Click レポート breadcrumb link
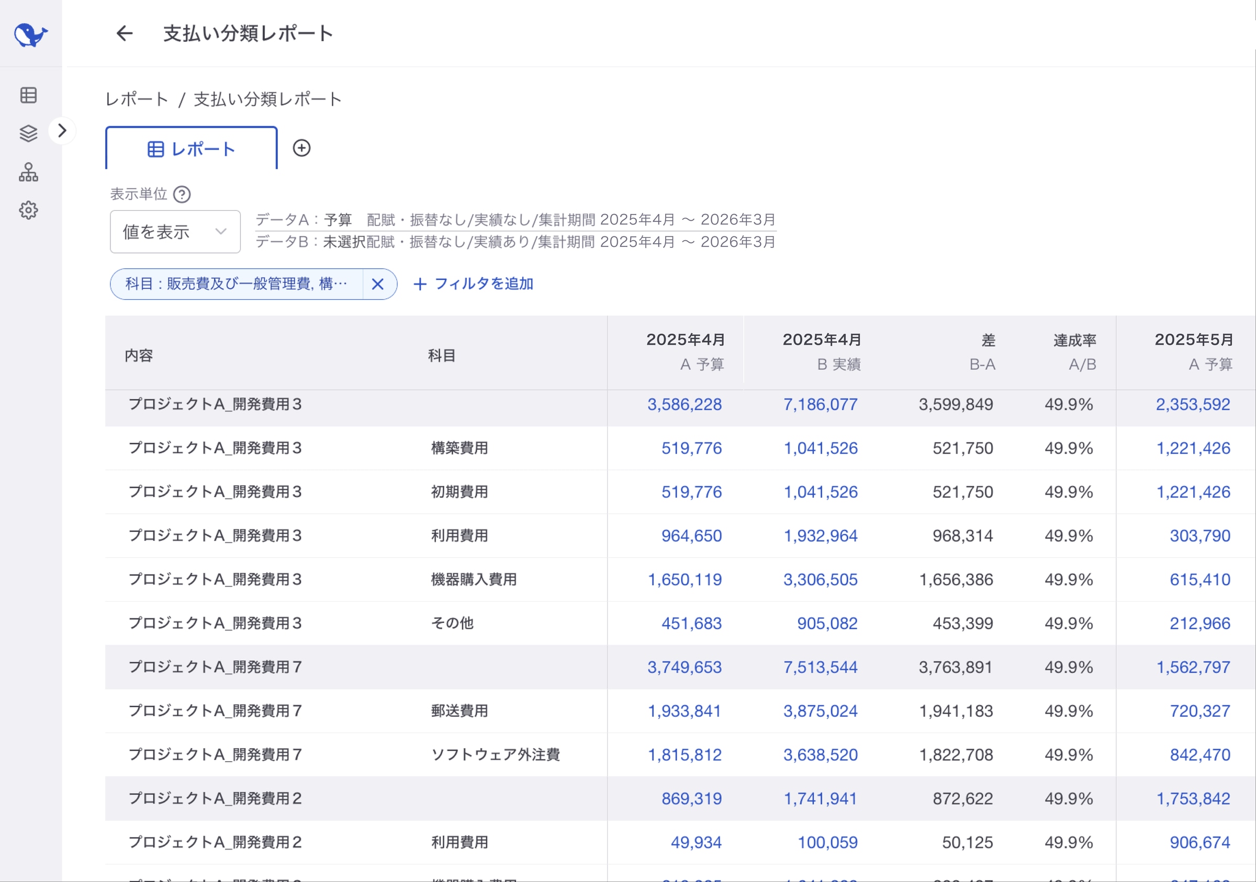 coord(137,99)
